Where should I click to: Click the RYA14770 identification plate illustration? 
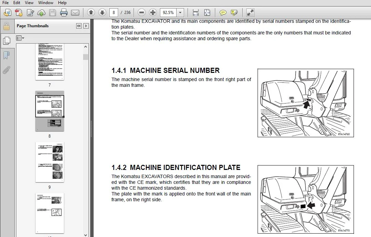pyautogui.click(x=306, y=200)
